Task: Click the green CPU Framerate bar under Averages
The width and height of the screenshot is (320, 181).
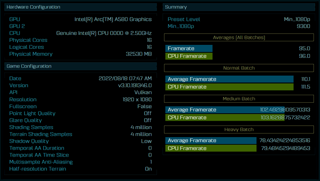Action: point(189,56)
